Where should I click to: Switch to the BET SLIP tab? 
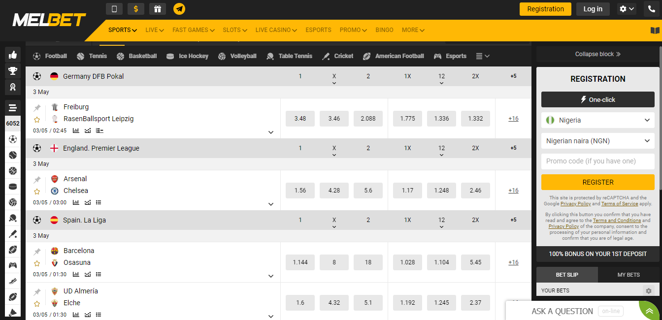tap(567, 275)
